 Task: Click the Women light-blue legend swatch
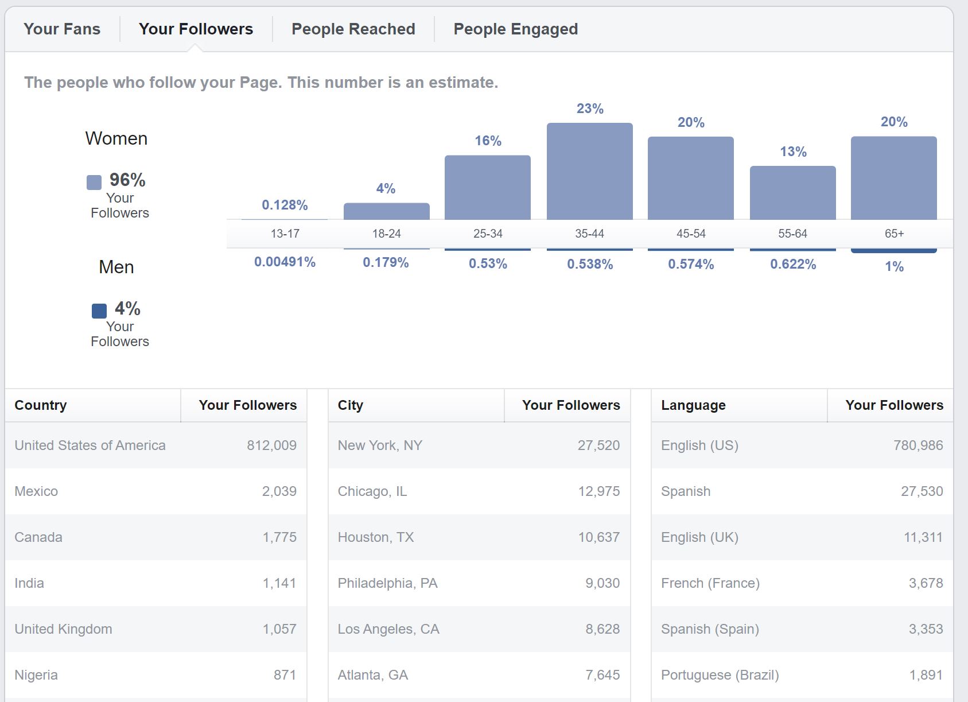click(94, 183)
